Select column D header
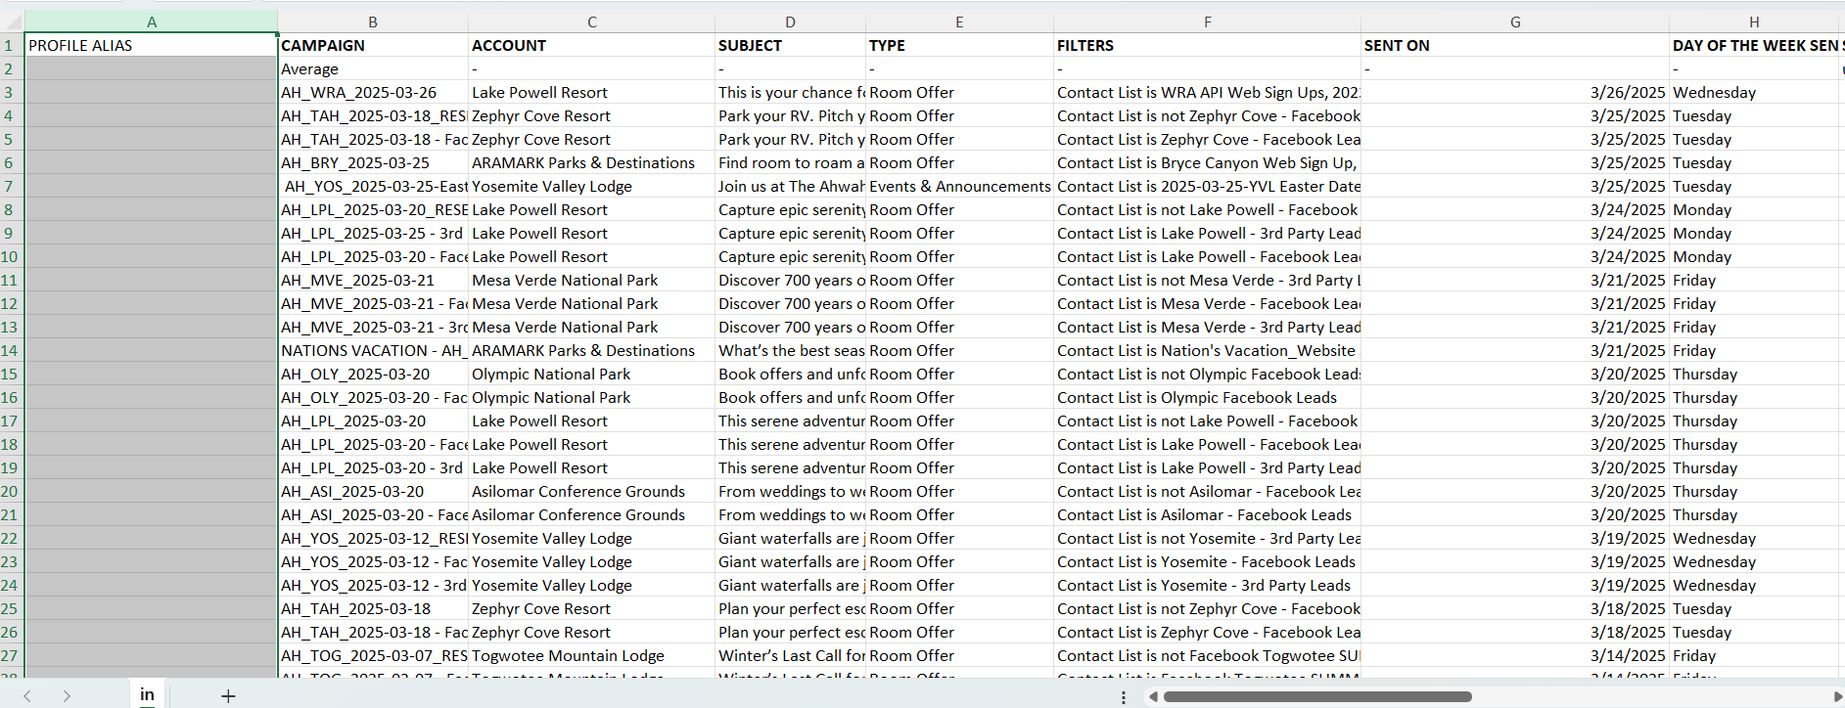Screen dimensions: 1845x708 (x=790, y=22)
